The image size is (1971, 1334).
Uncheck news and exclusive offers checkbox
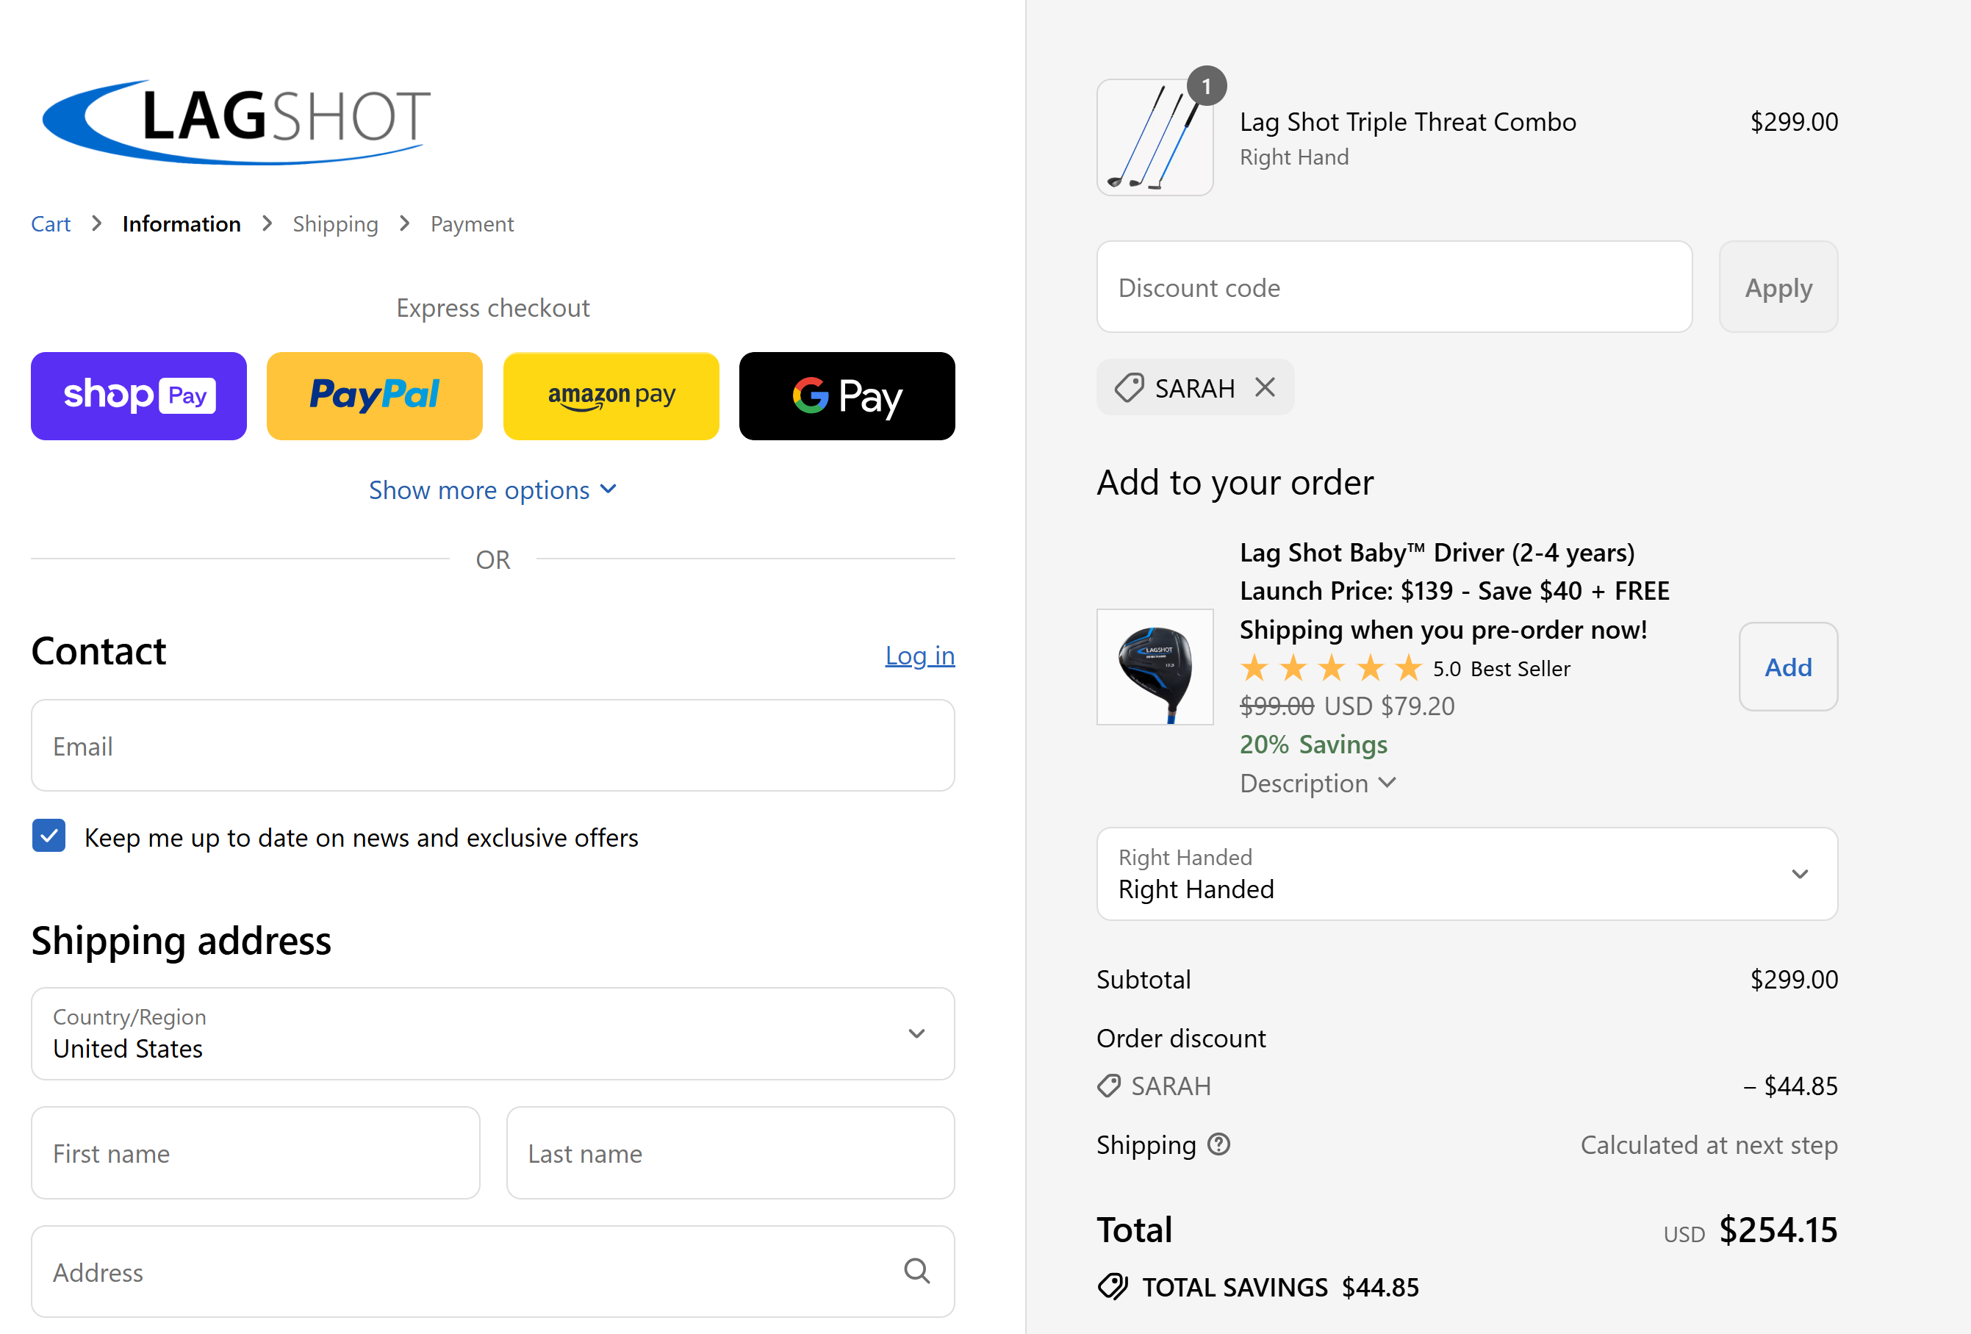[x=49, y=836]
